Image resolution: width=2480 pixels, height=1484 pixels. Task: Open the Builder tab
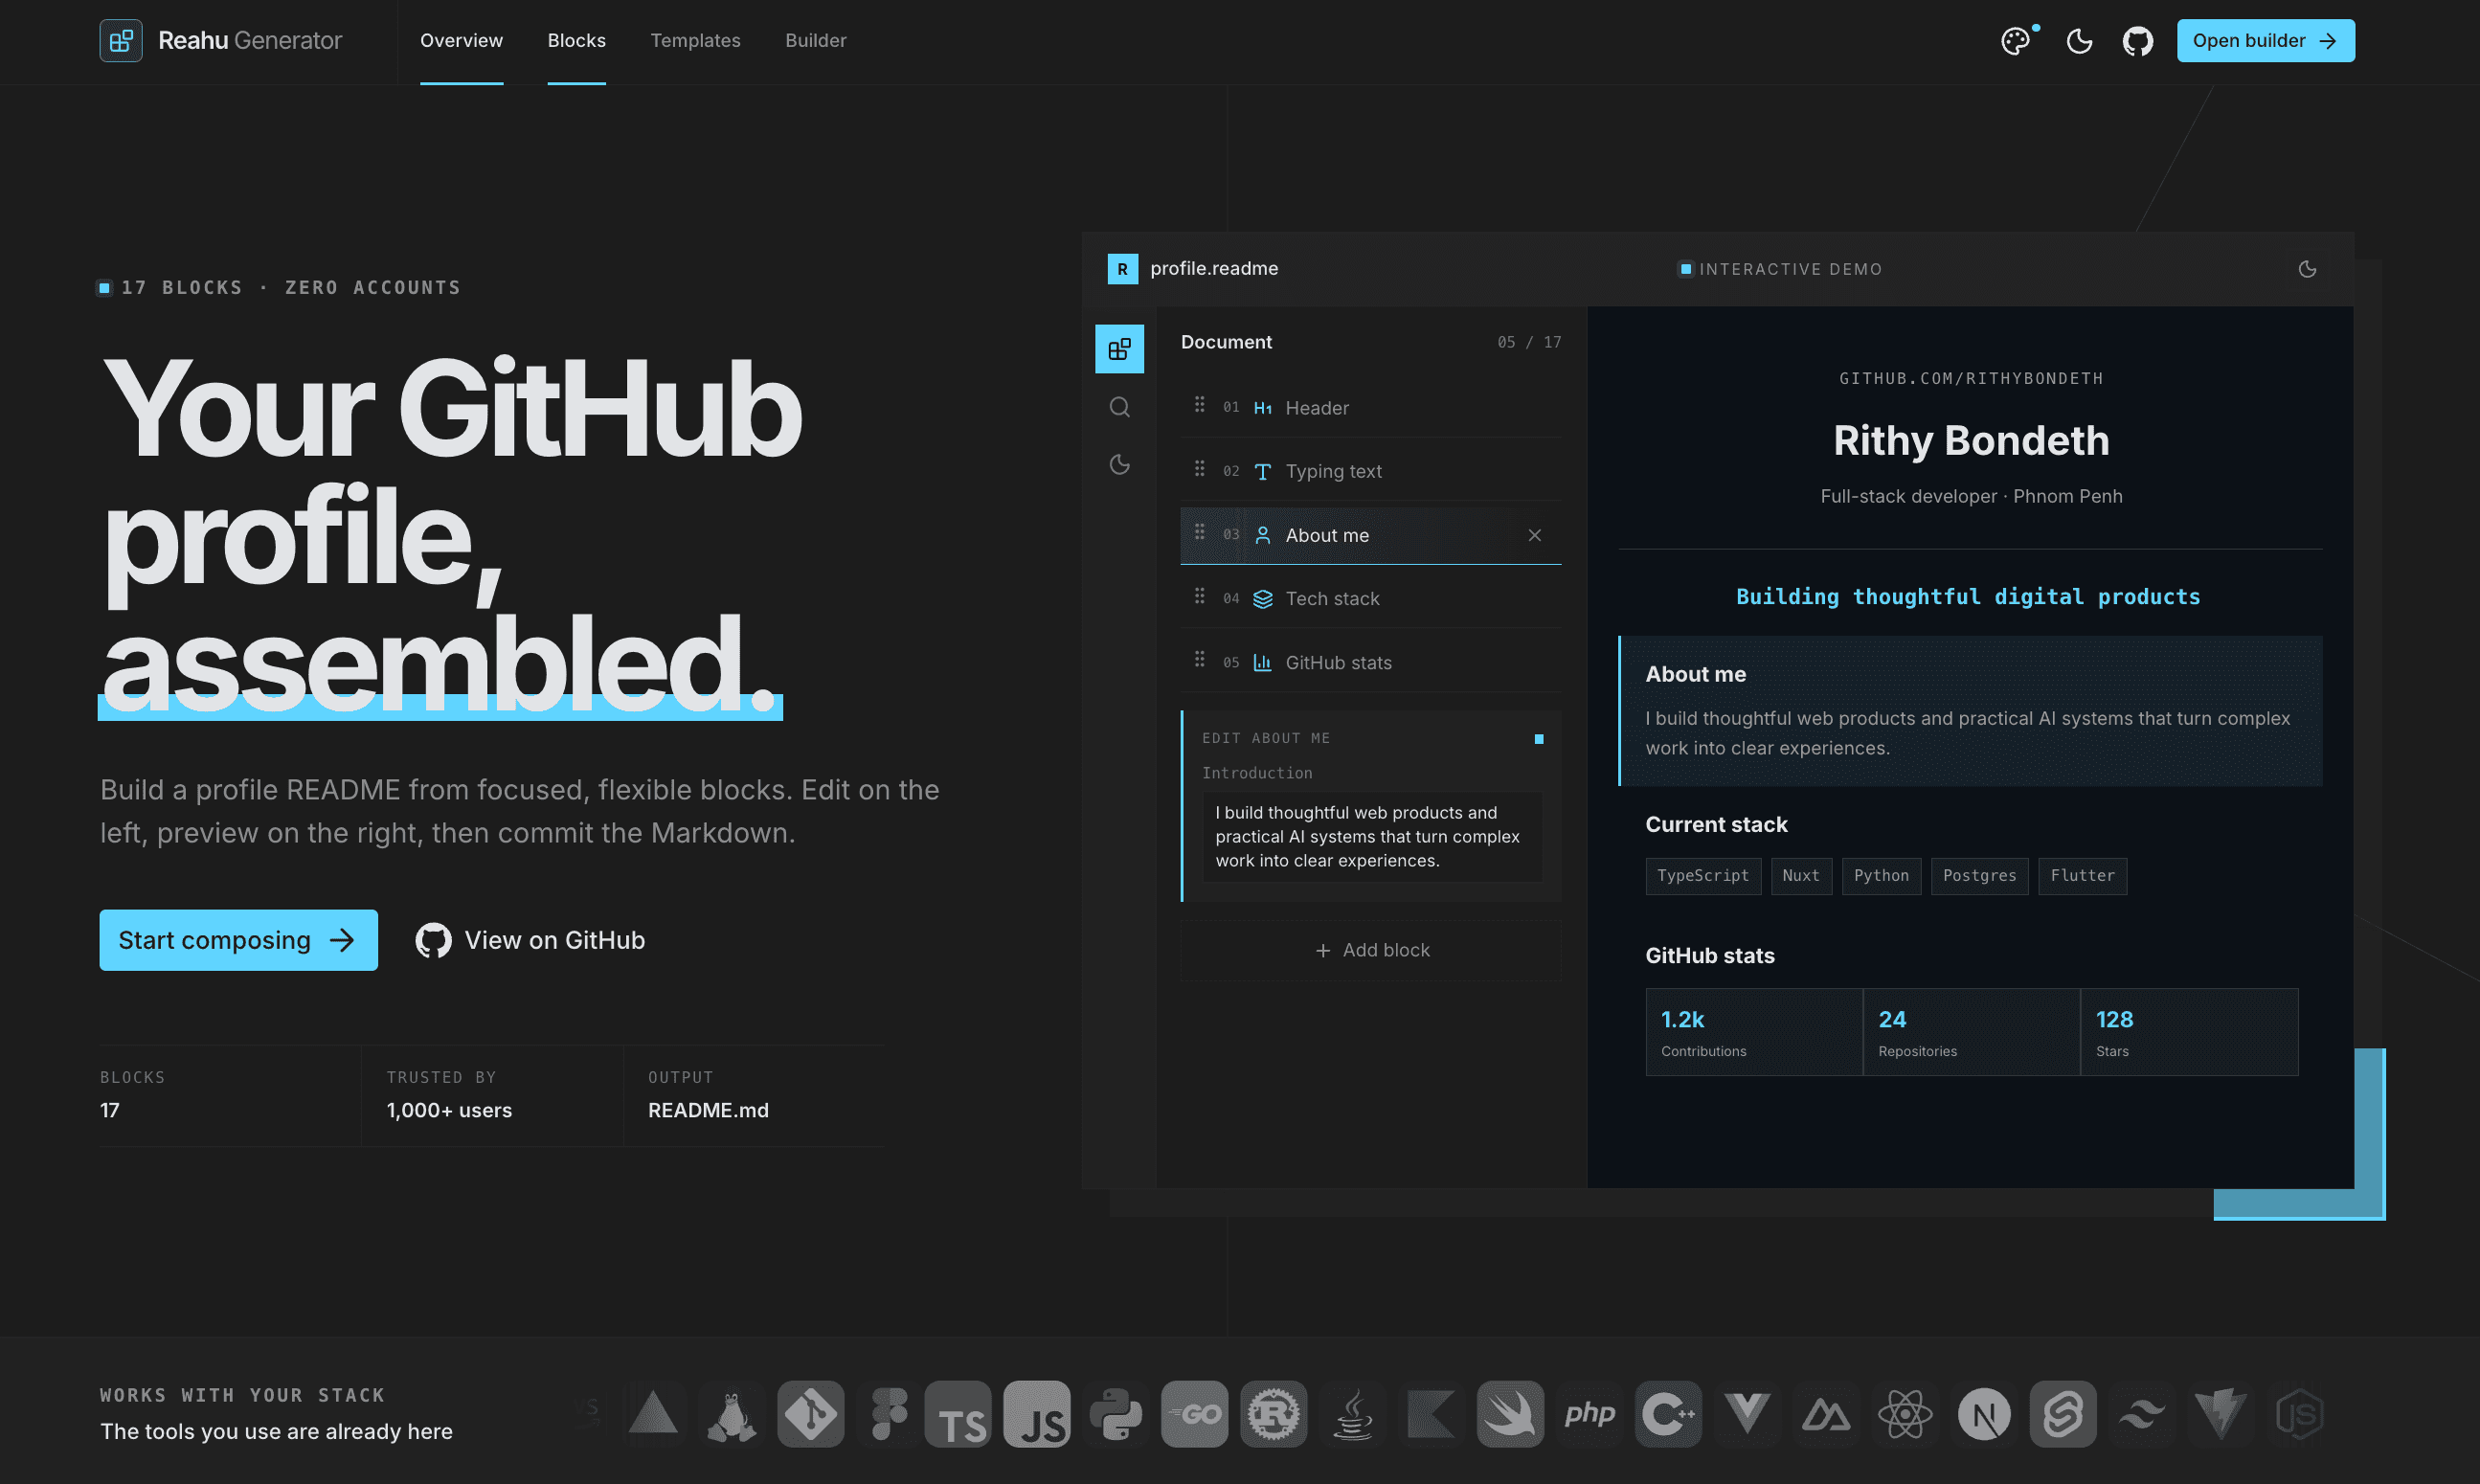816,41
